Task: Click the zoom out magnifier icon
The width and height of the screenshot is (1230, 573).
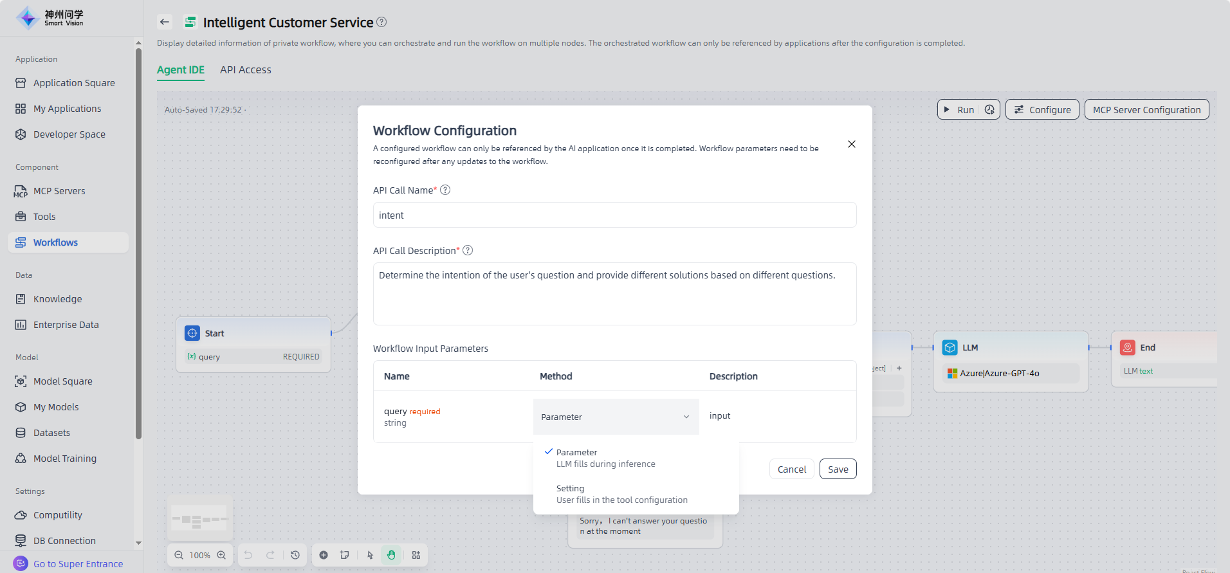Action: point(179,555)
